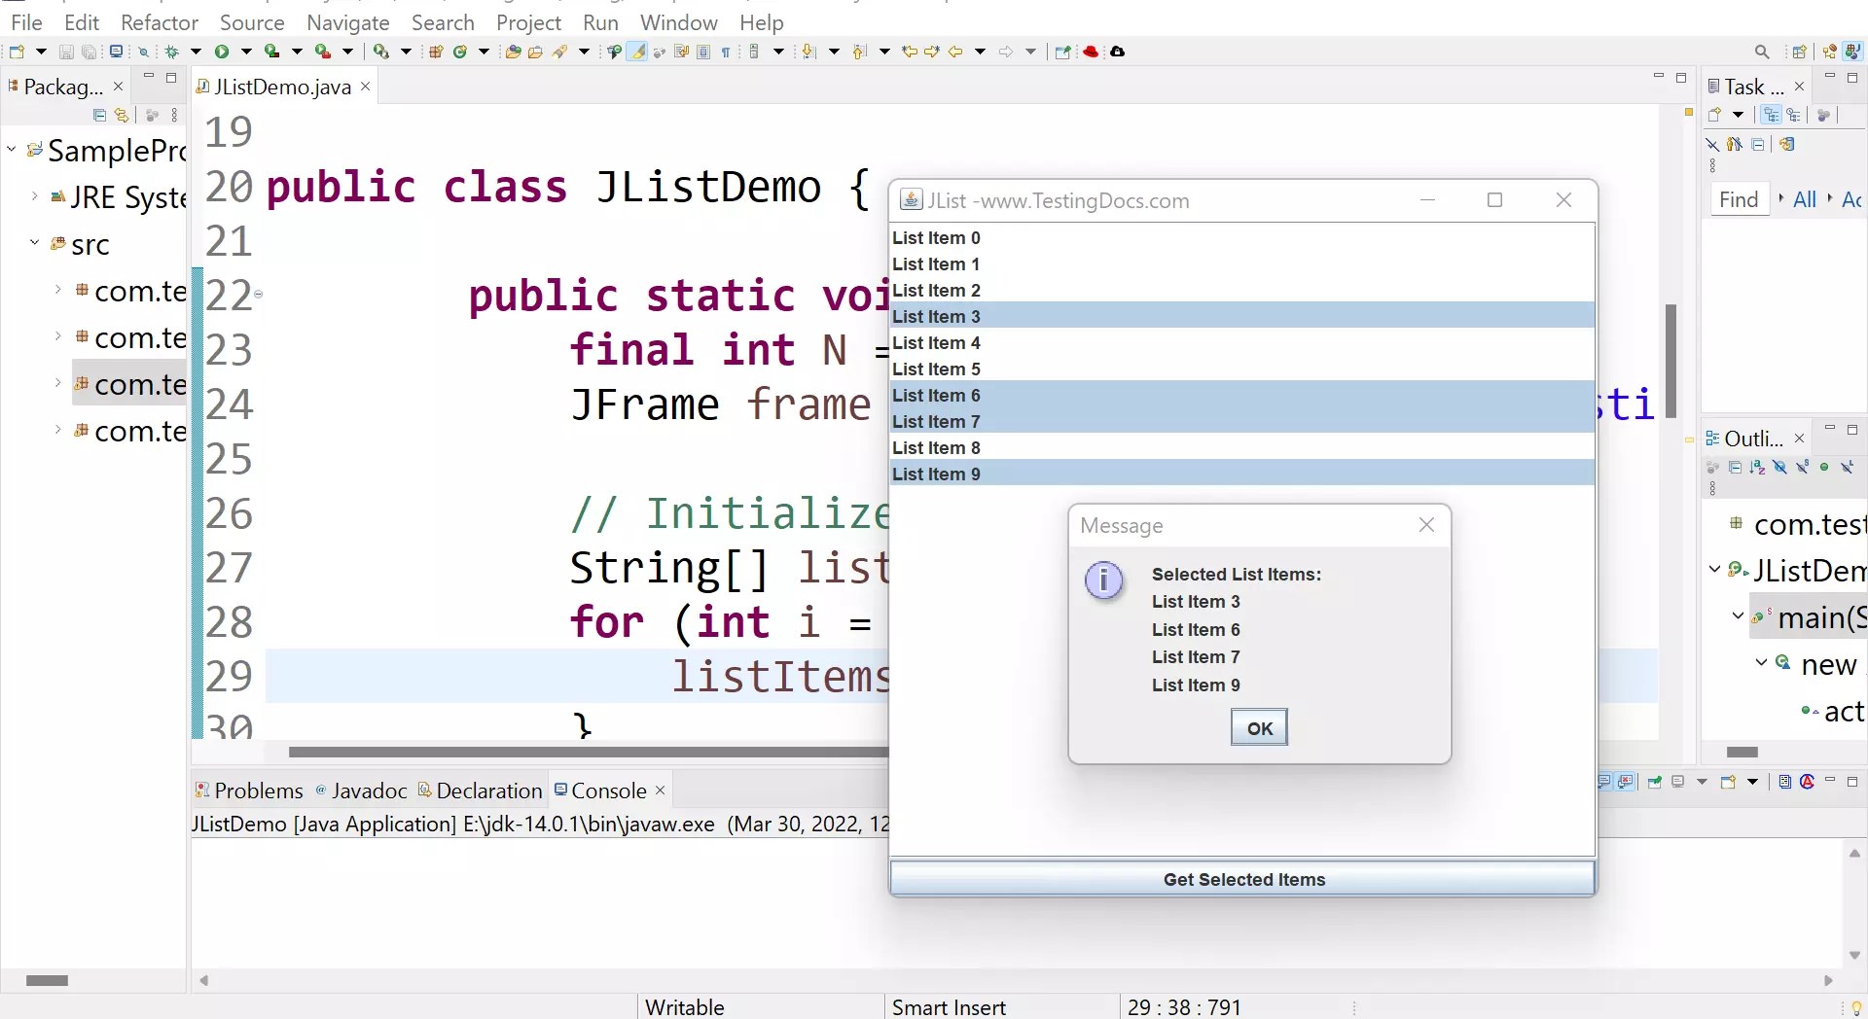Navigate to last edit location
The image size is (1868, 1019).
coord(911,52)
